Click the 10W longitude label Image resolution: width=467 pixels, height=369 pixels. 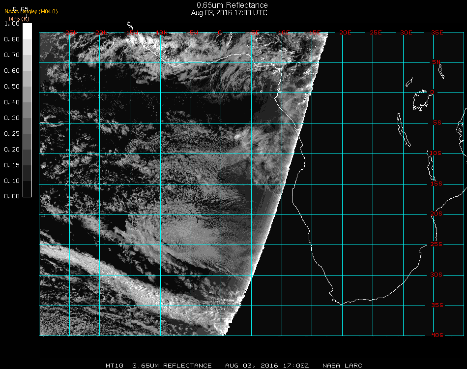click(162, 32)
